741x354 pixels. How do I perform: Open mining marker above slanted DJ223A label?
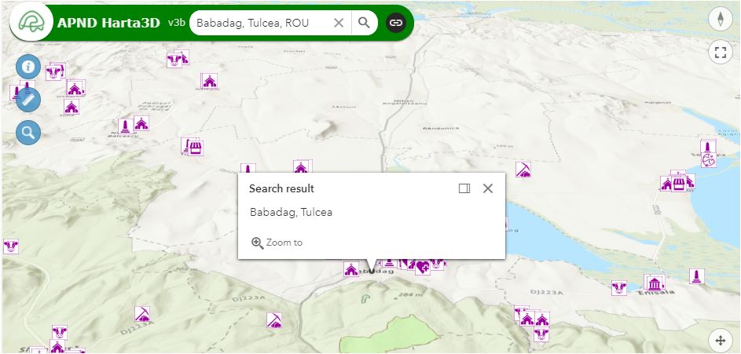pos(141,314)
